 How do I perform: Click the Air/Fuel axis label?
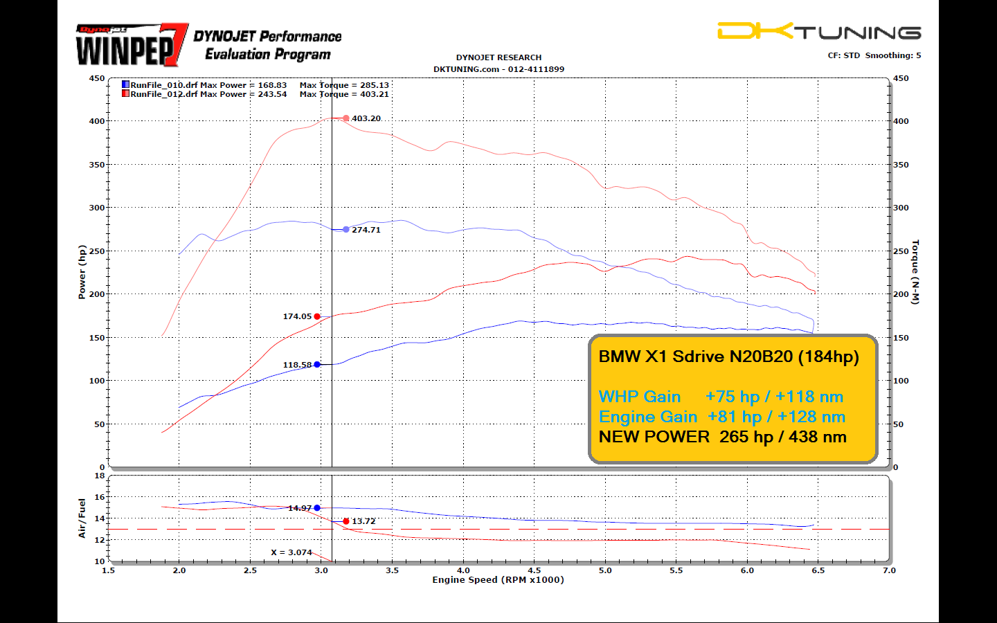pyautogui.click(x=82, y=518)
